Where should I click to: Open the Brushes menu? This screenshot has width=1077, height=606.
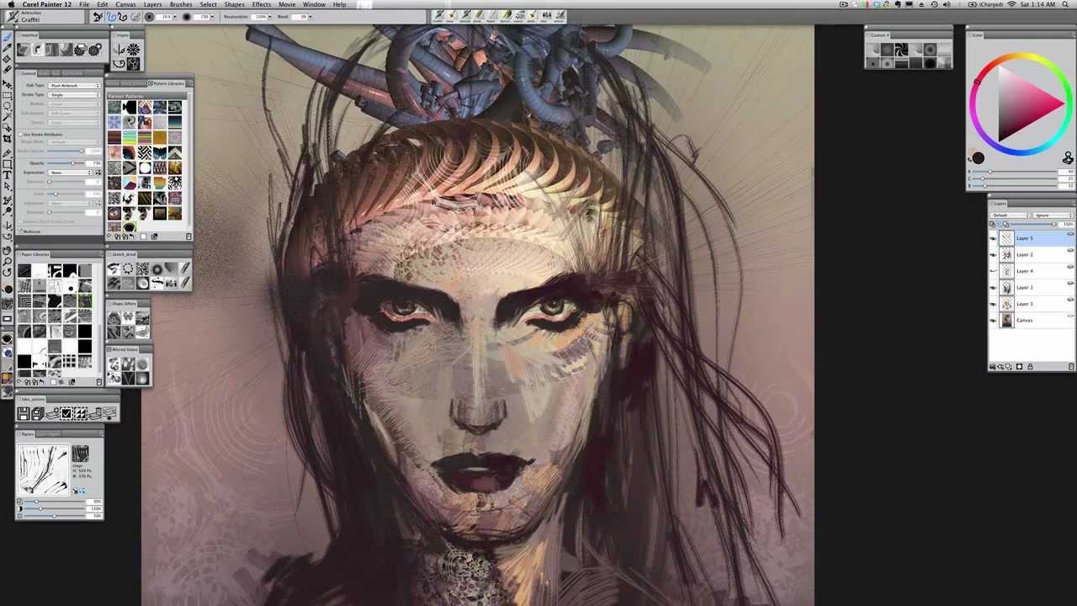tap(181, 4)
